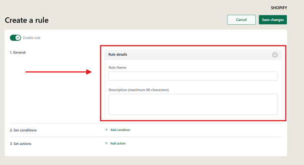This screenshot has width=304, height=165.
Task: Click inside the Description text area
Action: pyautogui.click(x=193, y=104)
